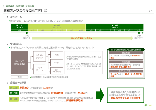Click the green bullet before 本物件とエリア text

point(9,48)
